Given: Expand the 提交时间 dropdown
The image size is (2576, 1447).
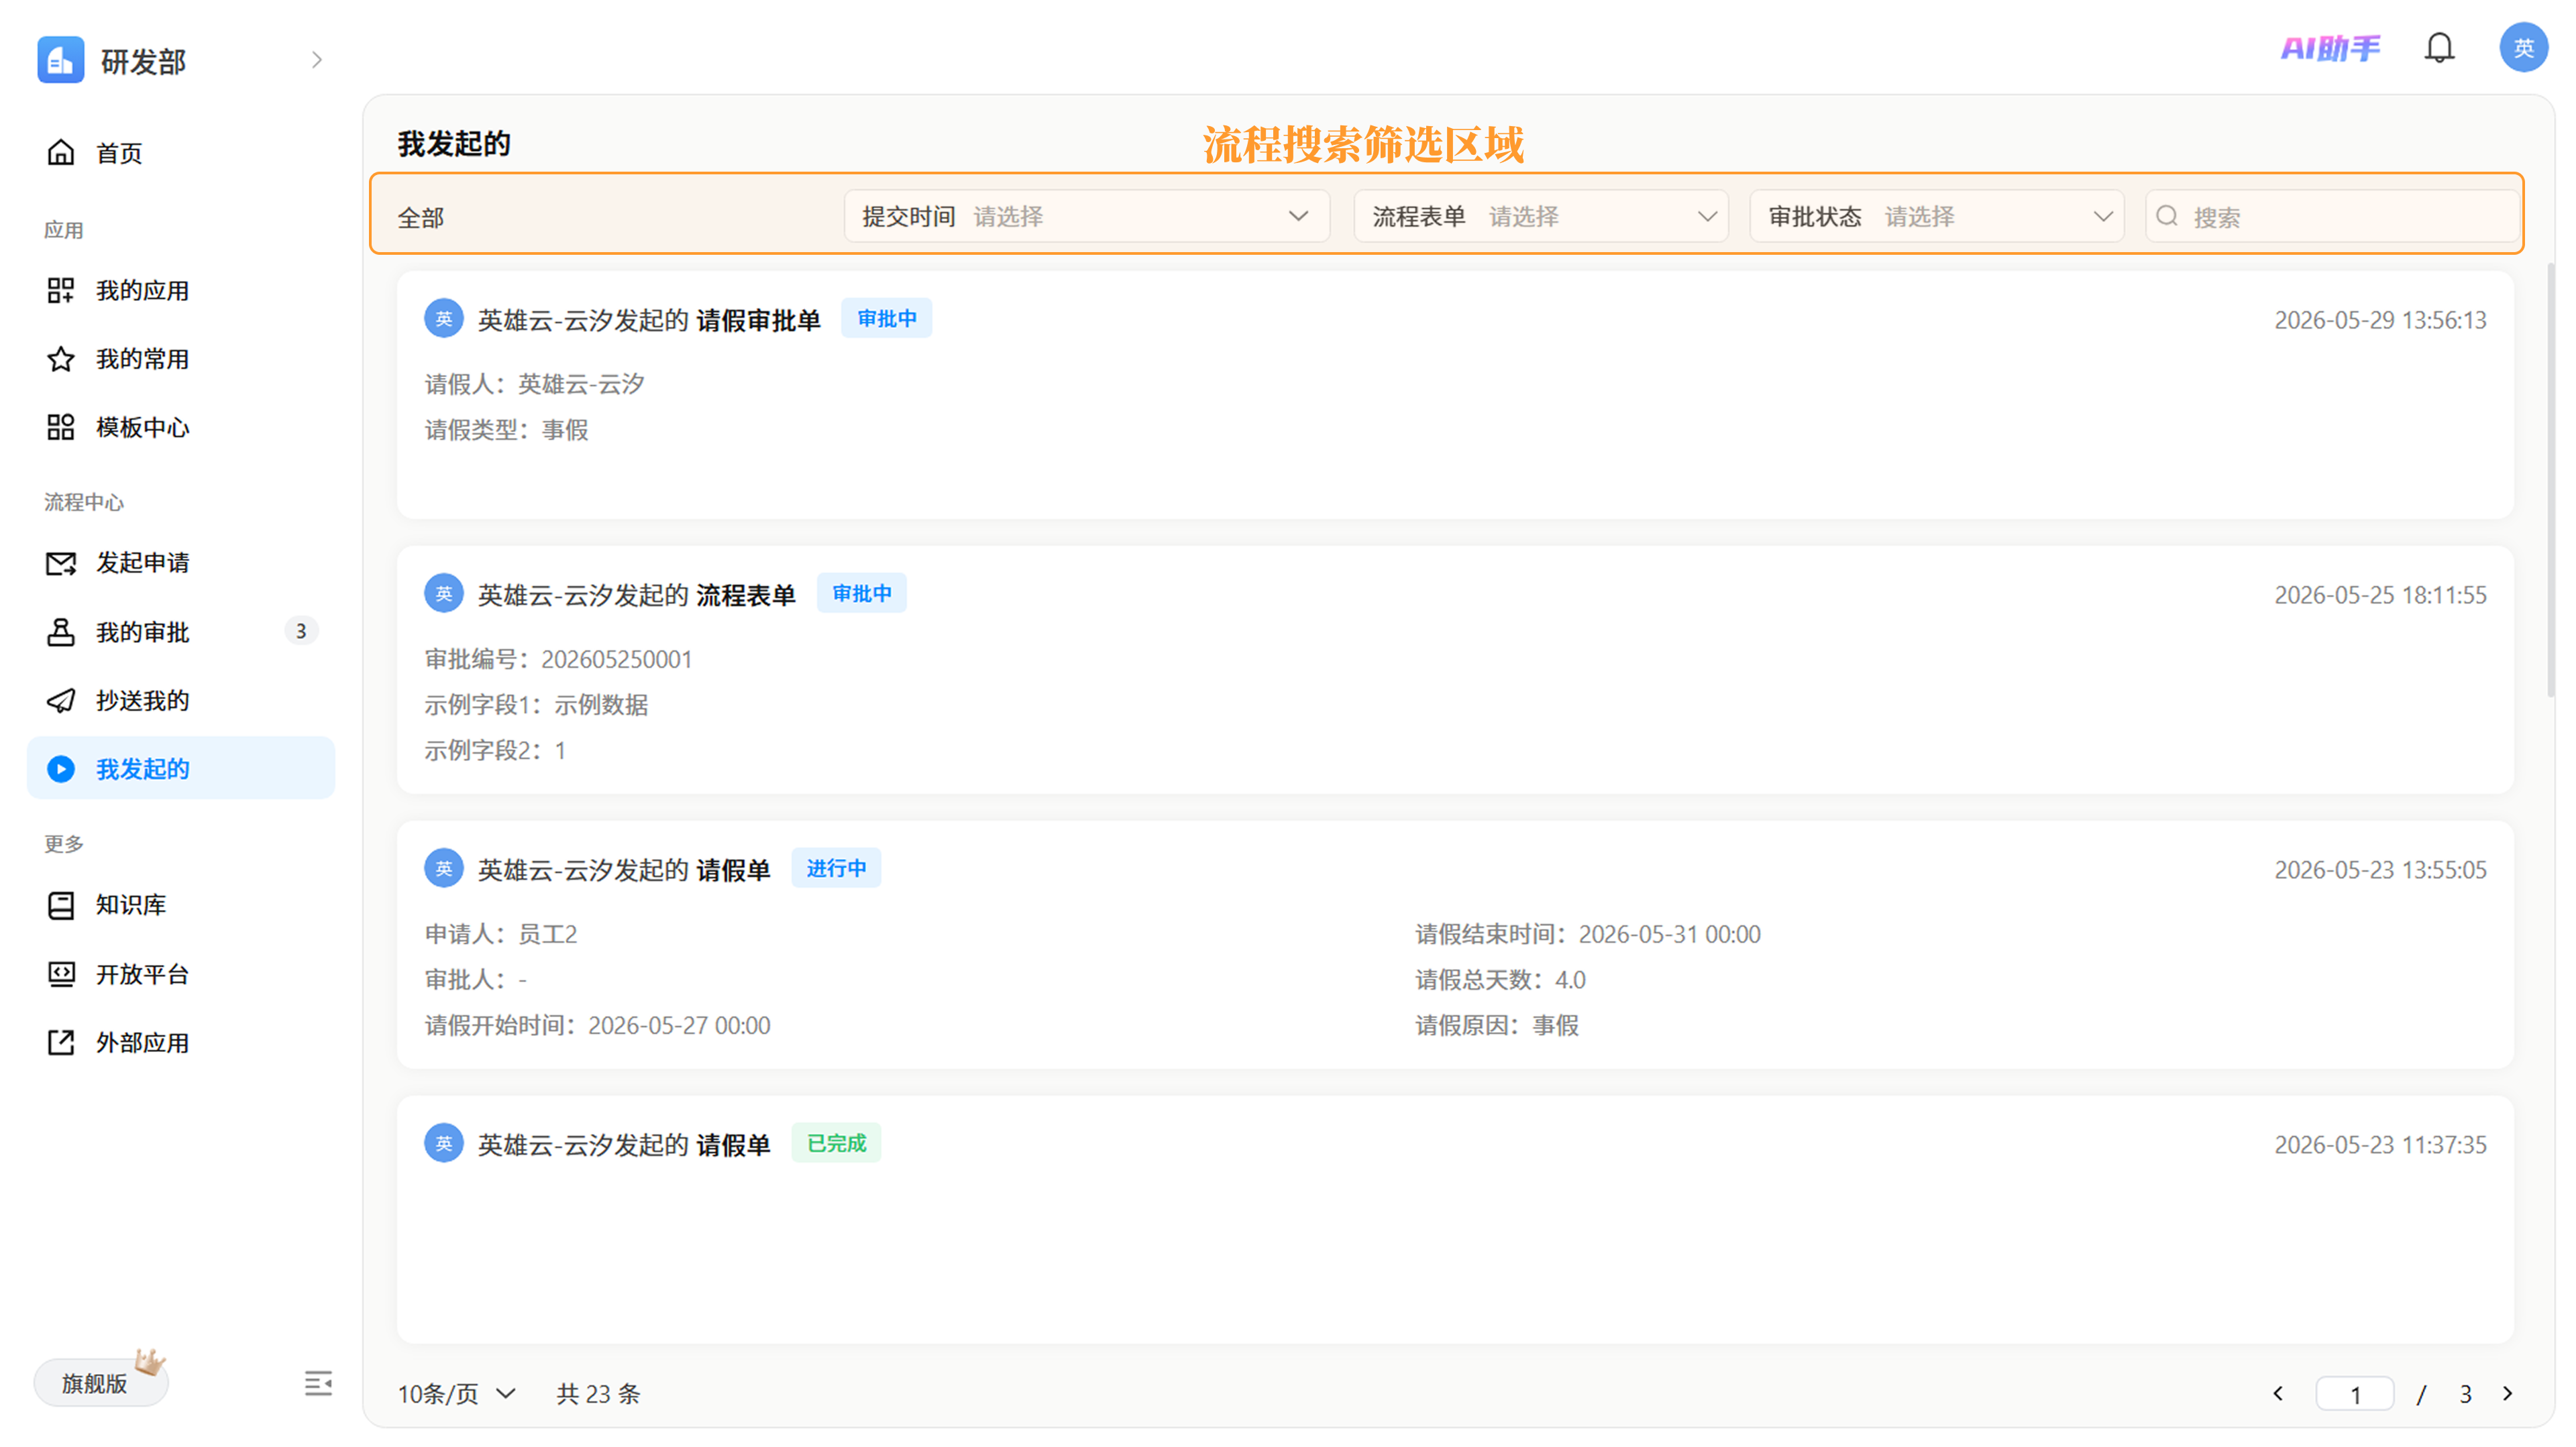Looking at the screenshot, I should 1087,216.
